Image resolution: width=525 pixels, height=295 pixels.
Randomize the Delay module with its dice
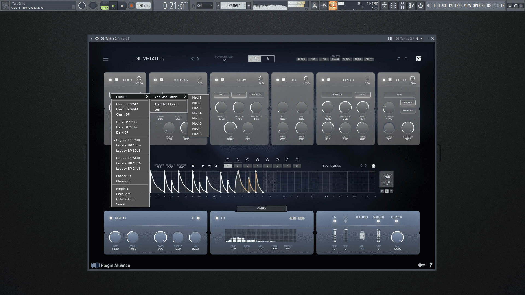(223, 80)
